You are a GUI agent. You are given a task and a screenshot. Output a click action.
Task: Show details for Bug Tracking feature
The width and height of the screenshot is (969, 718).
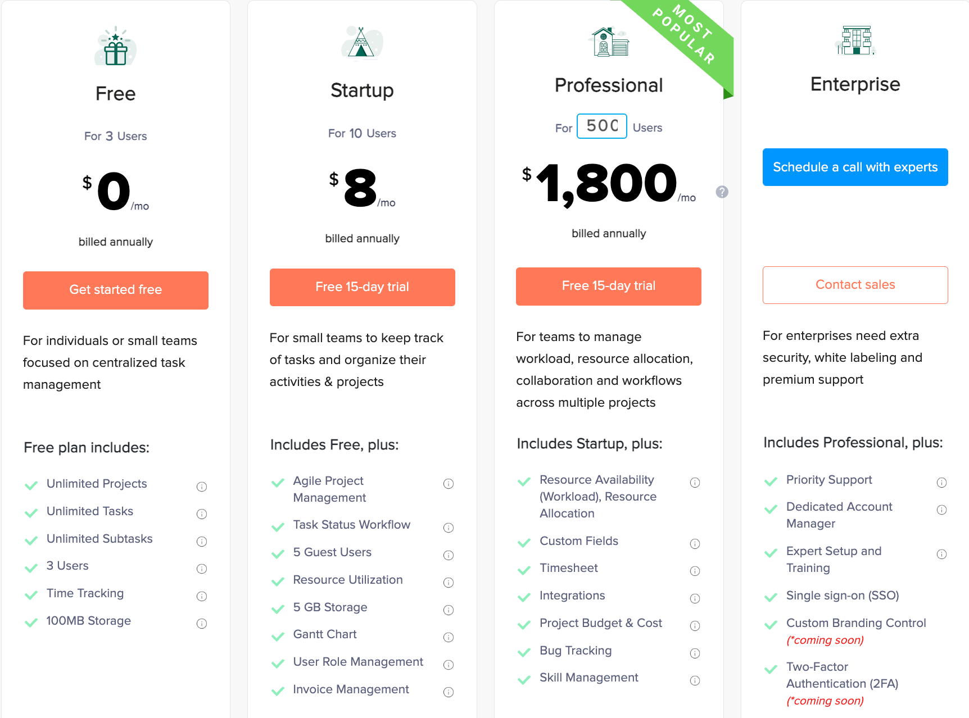coord(695,653)
